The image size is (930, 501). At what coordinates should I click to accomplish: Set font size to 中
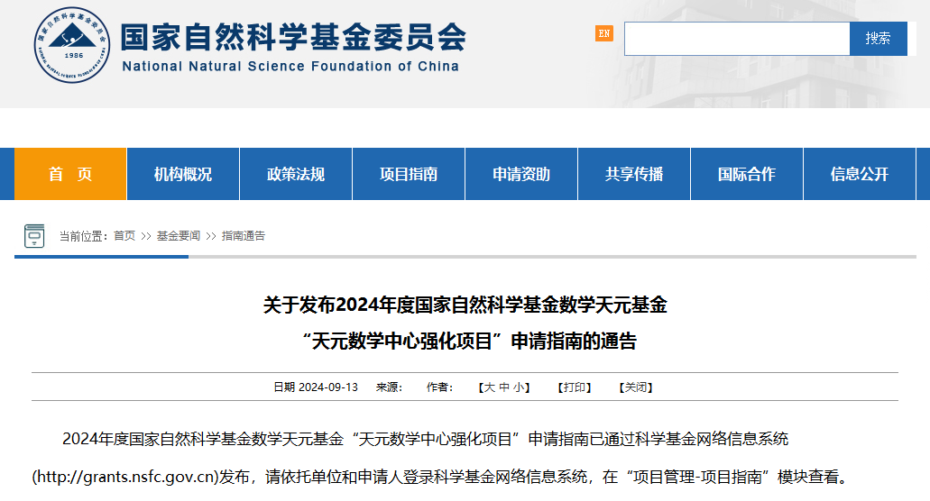pos(504,387)
